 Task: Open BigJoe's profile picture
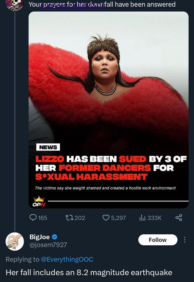[15, 242]
